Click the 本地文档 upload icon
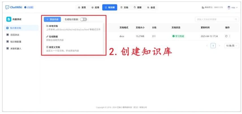This screenshot has width=242, height=114. tap(47, 26)
